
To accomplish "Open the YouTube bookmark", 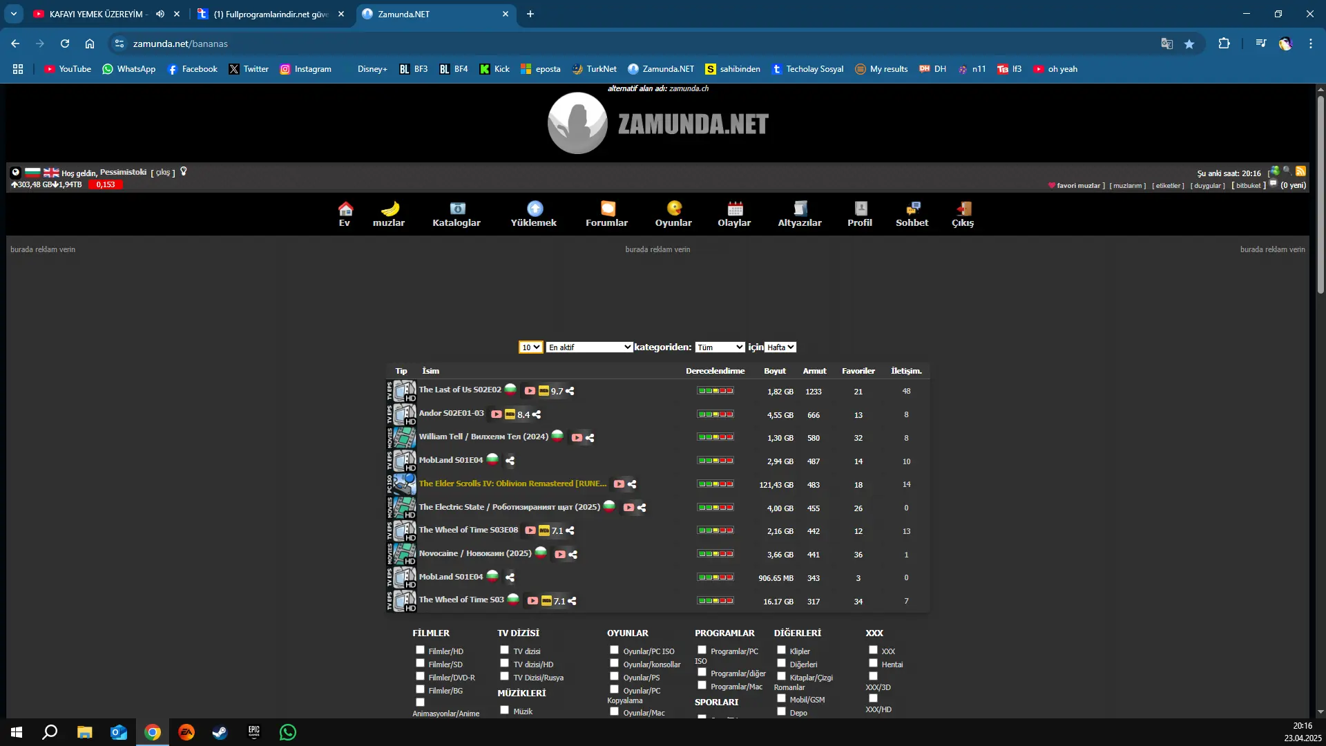I will (68, 69).
